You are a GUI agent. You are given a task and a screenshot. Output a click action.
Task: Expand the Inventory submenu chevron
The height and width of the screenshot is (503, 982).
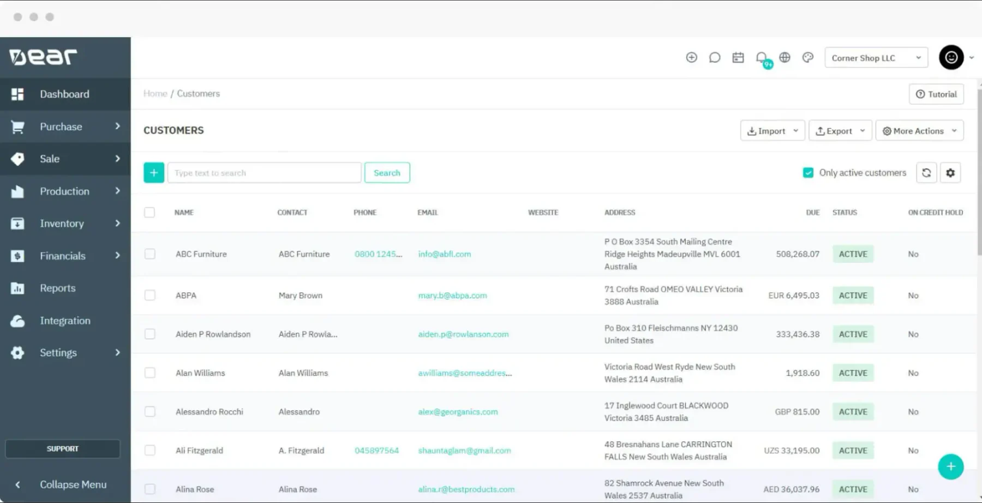117,223
